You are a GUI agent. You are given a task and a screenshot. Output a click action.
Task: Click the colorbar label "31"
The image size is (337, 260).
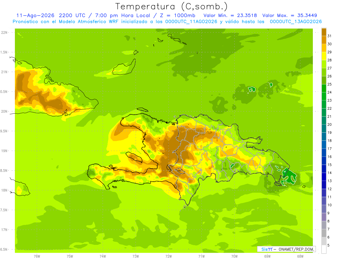click(330, 36)
